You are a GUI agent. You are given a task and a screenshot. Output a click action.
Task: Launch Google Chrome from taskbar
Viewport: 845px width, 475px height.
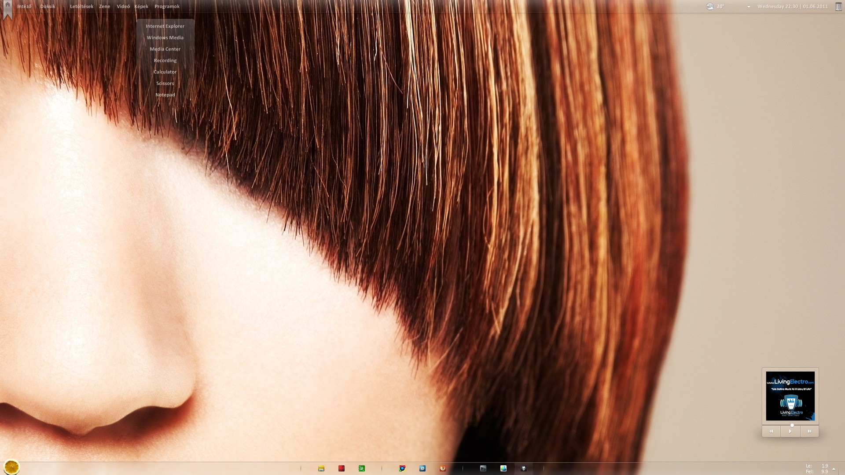pos(402,468)
